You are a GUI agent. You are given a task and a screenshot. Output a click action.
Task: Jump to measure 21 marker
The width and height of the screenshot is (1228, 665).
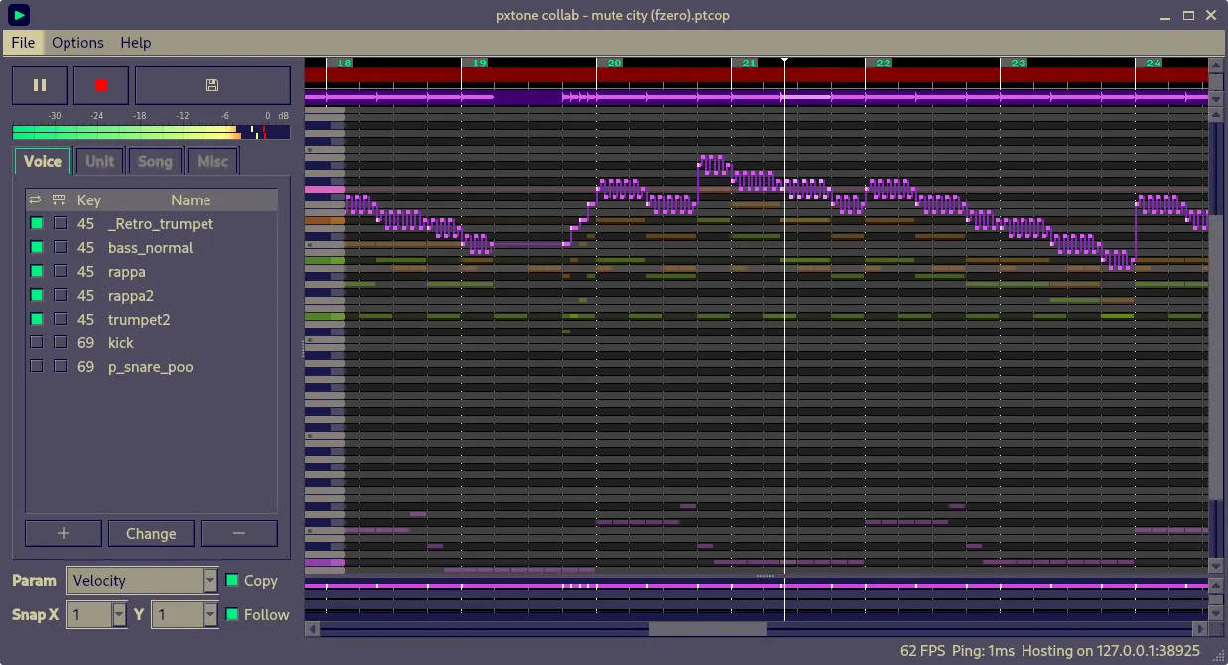point(750,62)
